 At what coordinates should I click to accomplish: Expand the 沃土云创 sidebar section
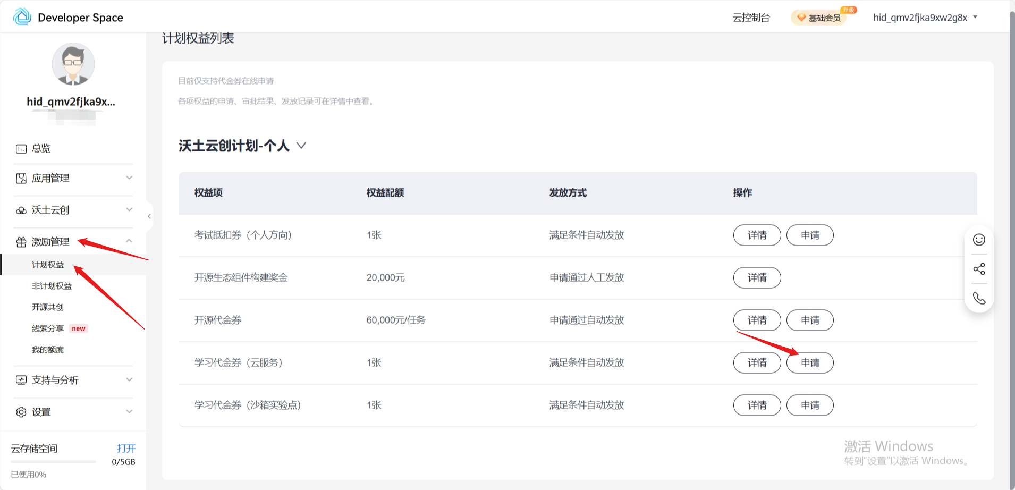click(x=73, y=210)
